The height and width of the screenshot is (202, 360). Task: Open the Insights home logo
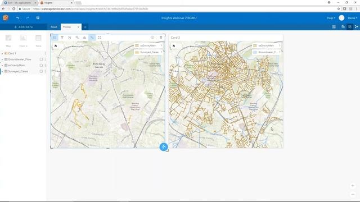(x=6, y=17)
